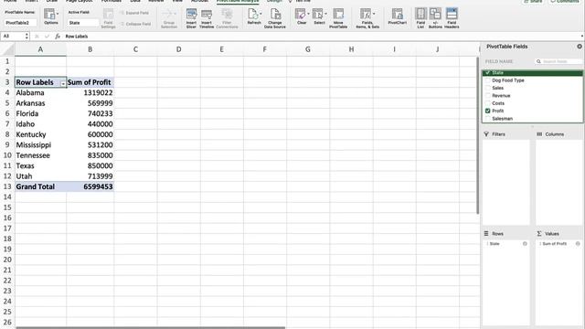Select column B header
The height and width of the screenshot is (329, 585).
90,49
